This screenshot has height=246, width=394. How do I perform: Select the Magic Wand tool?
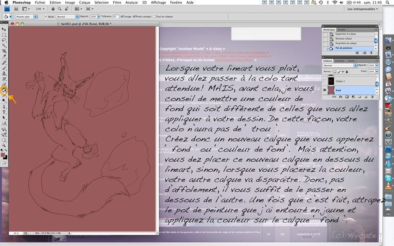tap(4, 45)
